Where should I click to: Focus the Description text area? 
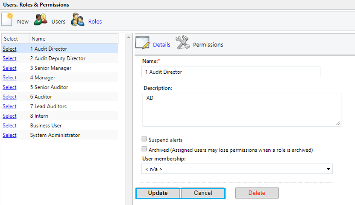point(242,110)
